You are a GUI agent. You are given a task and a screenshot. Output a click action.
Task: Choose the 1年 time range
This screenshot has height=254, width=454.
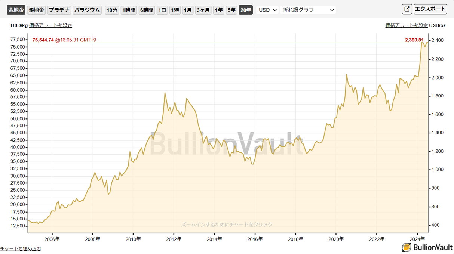tap(219, 10)
